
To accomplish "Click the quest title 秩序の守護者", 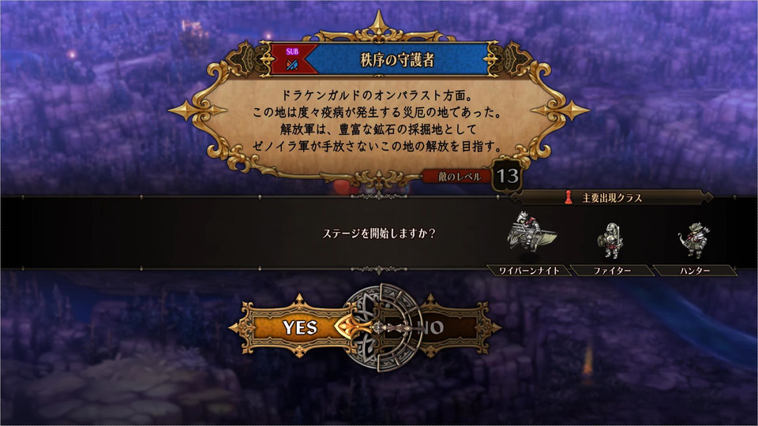I will [397, 59].
